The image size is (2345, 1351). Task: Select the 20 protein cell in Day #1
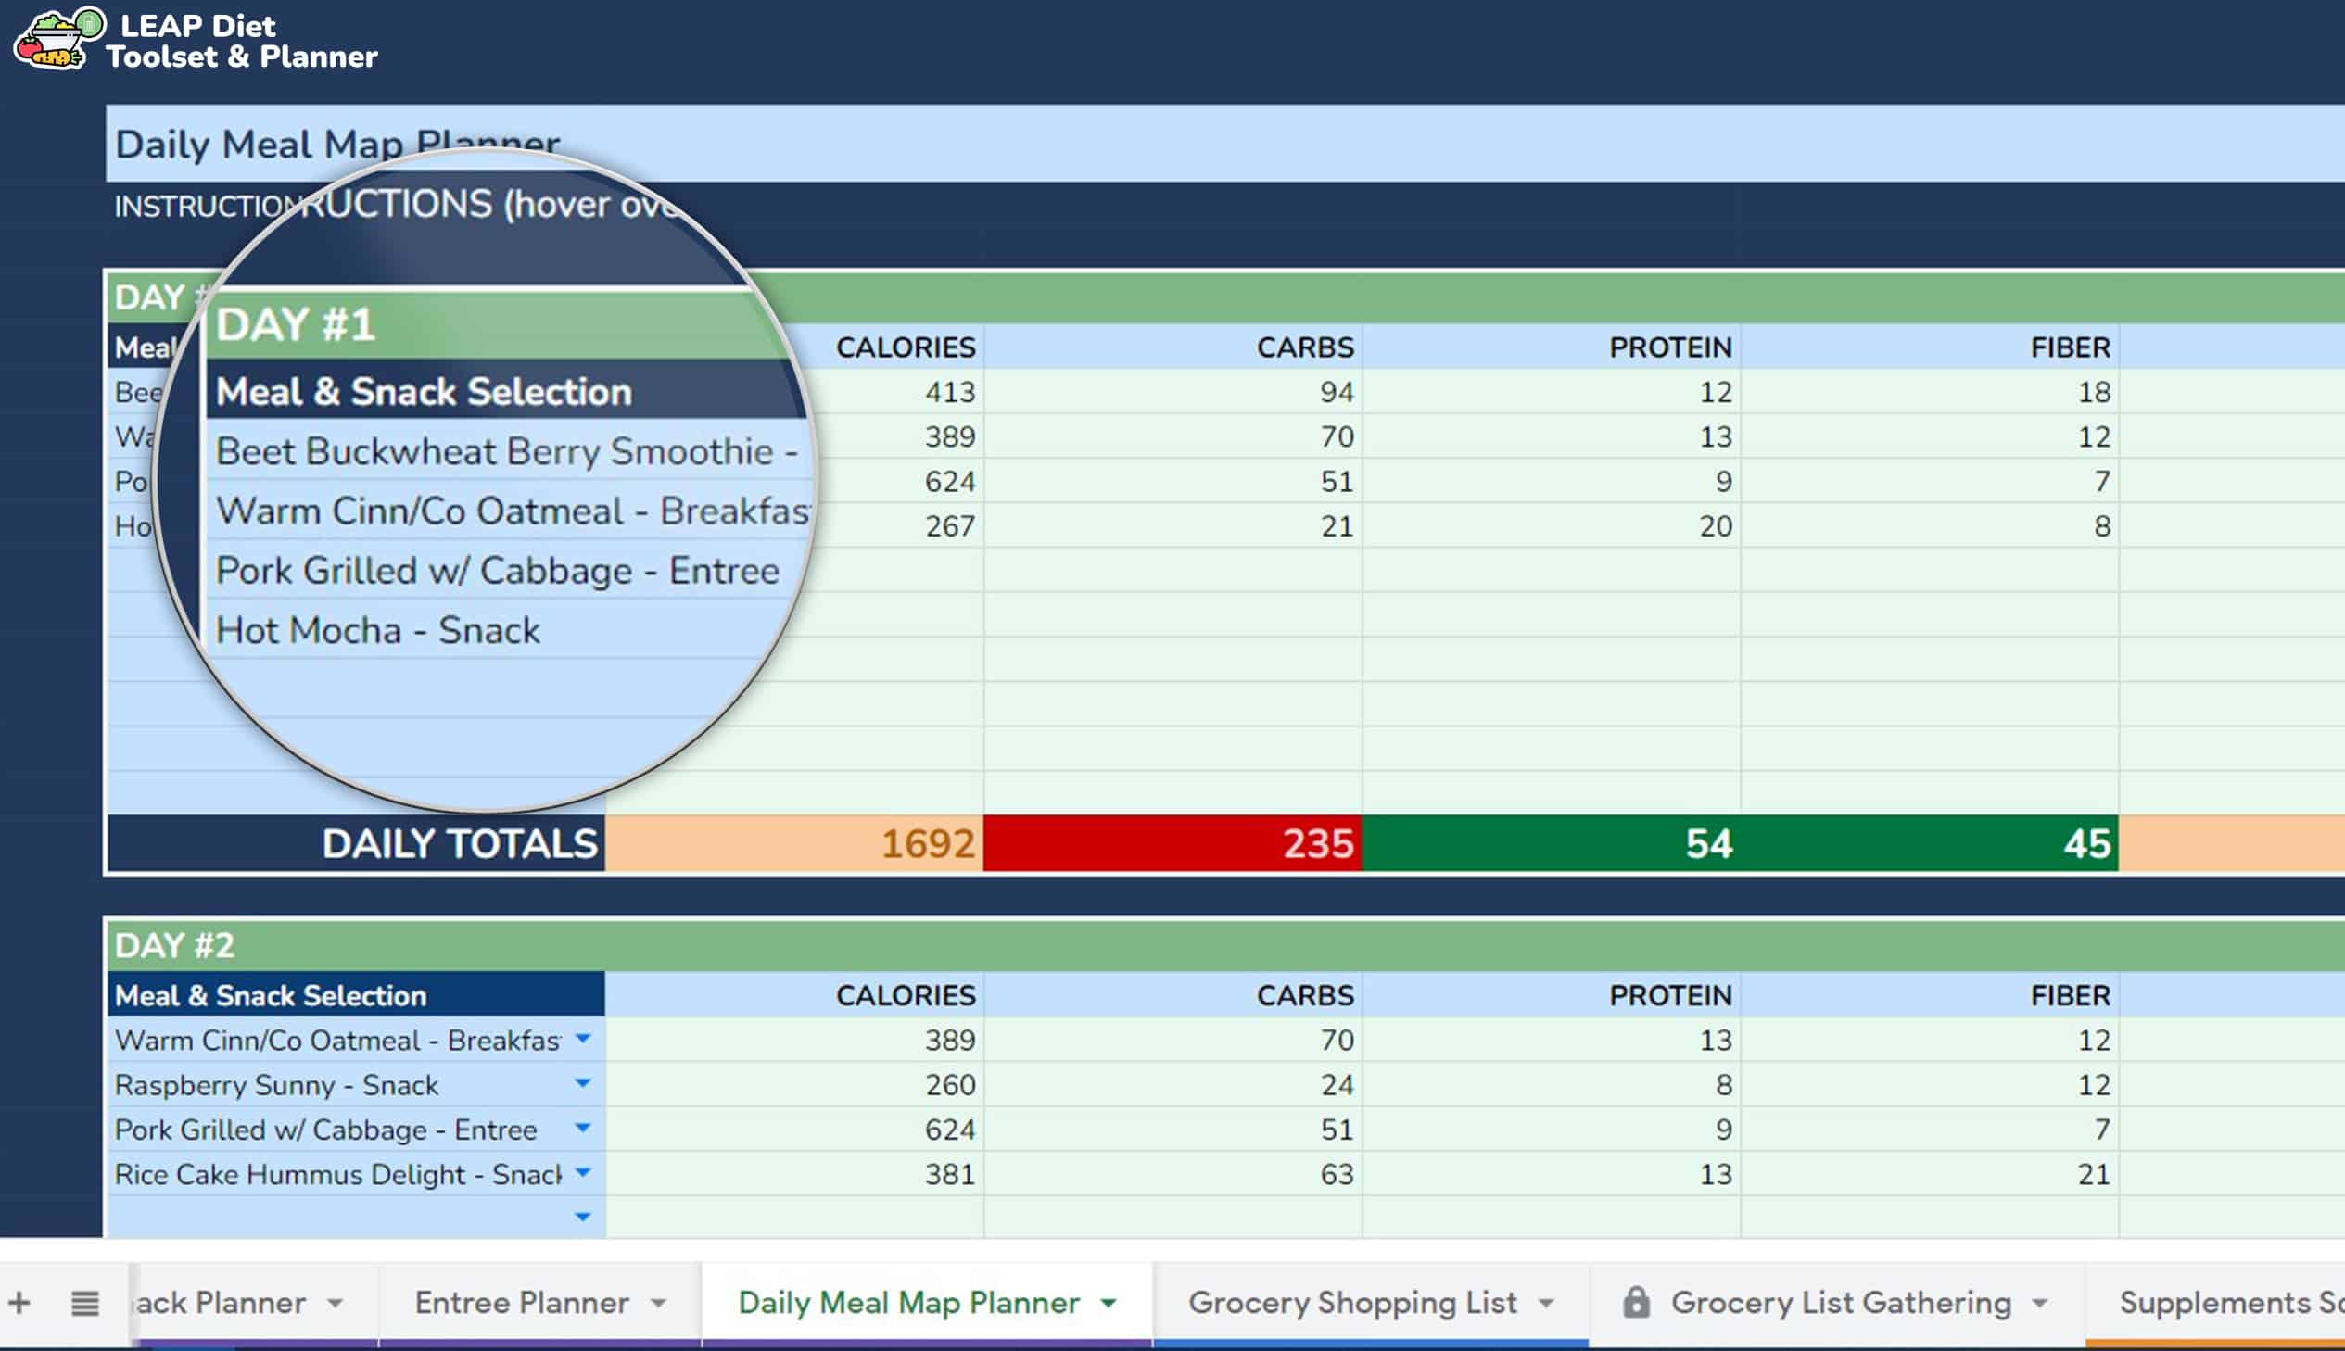[1552, 525]
